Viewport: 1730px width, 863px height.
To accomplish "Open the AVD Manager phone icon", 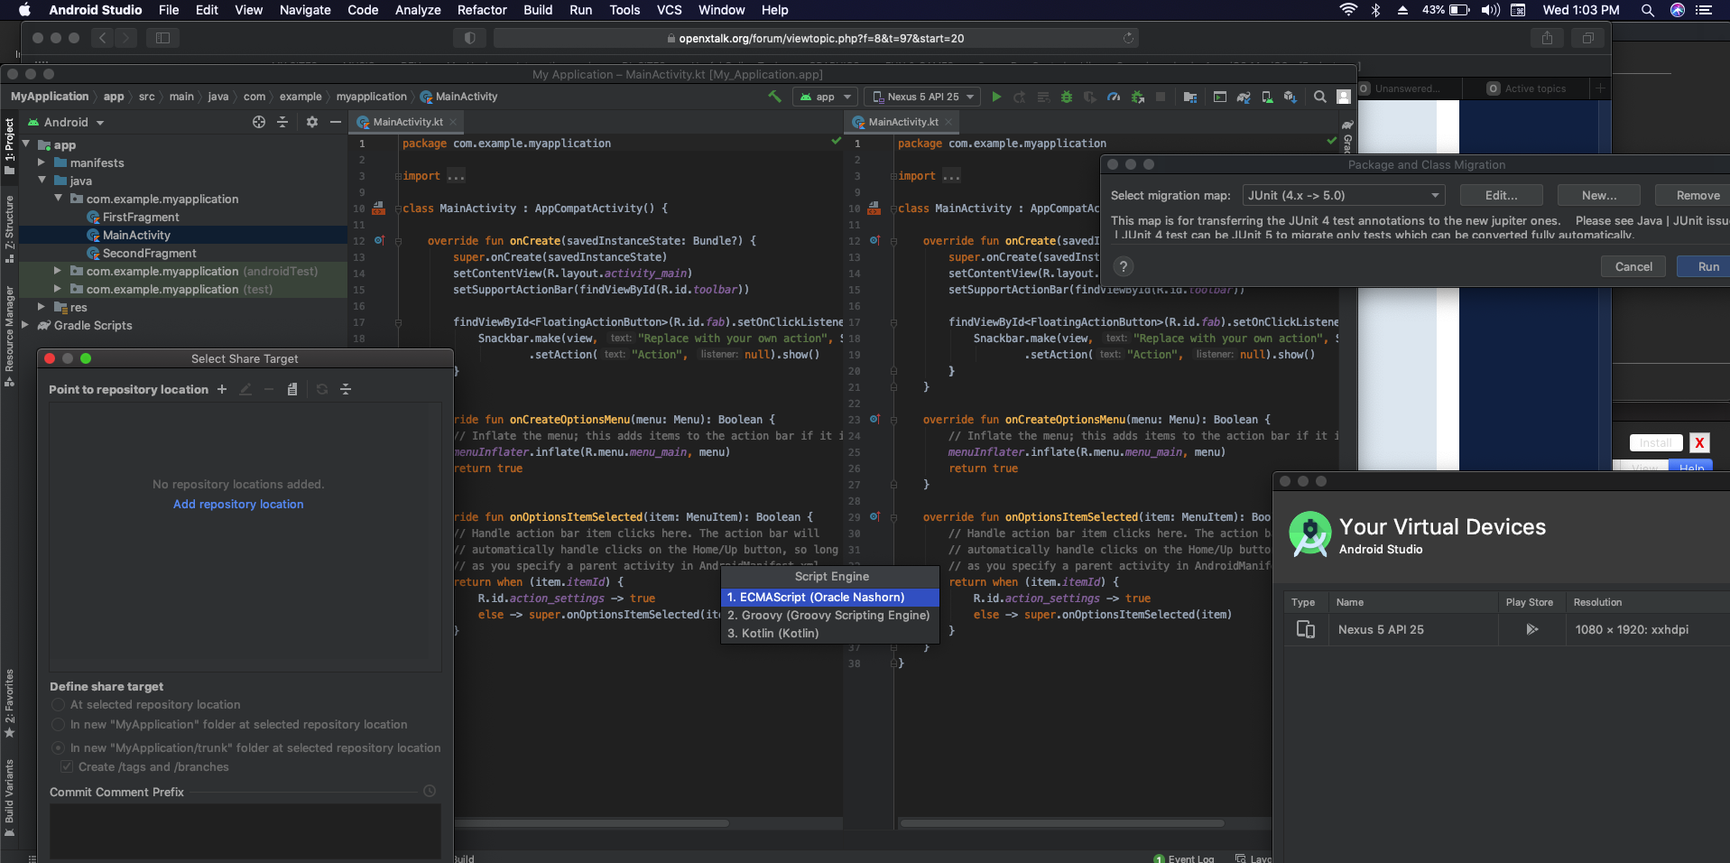I will coord(1267,97).
